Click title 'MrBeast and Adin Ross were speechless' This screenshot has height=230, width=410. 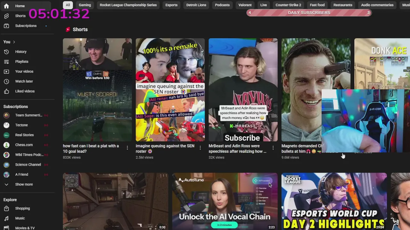(x=237, y=149)
